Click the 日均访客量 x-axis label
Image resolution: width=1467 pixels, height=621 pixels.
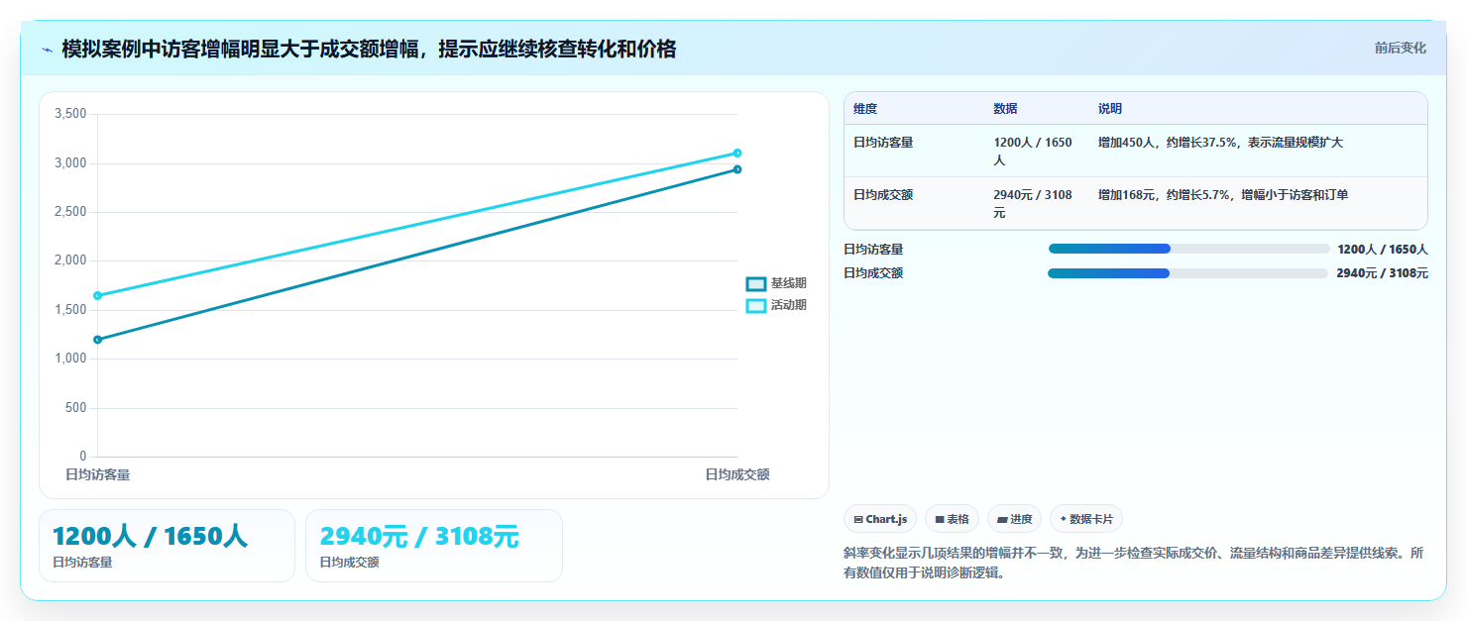pos(97,474)
